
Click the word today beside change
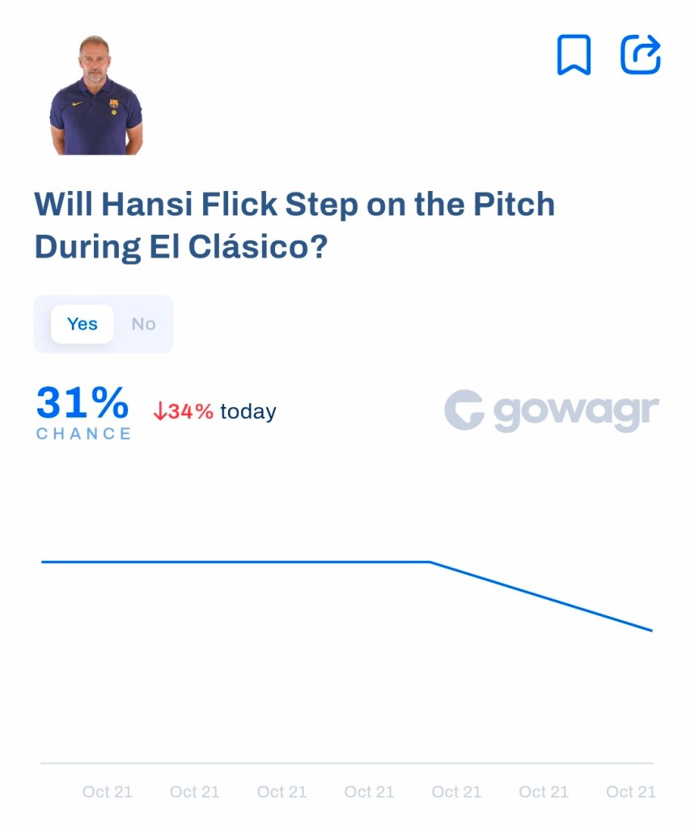(248, 412)
